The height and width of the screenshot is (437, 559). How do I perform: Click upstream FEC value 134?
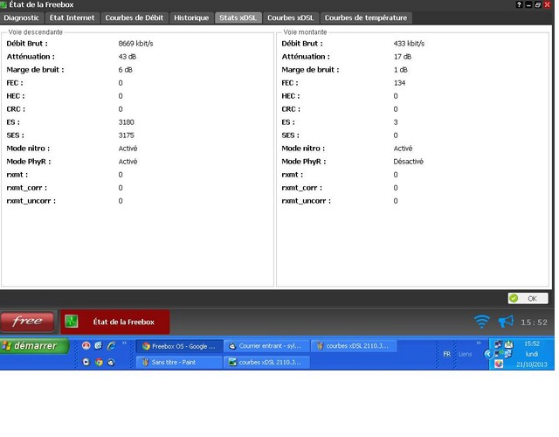pyautogui.click(x=399, y=83)
